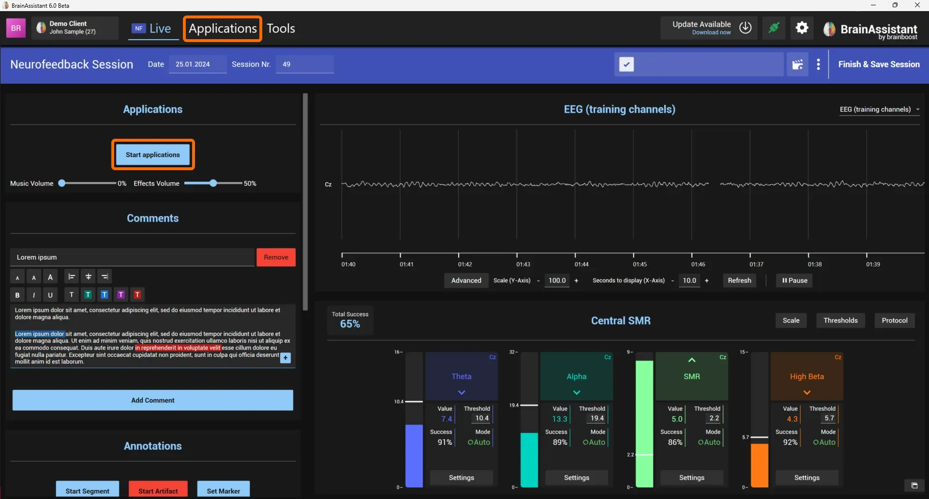Screen dimensions: 929x499
Task: Click Finish & Save Session
Action: (x=879, y=64)
